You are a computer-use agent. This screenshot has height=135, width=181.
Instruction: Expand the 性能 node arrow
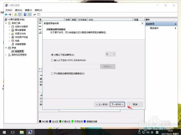click(x=9, y=41)
